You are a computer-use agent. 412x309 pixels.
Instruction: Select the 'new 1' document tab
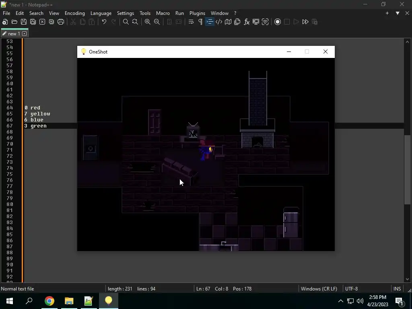click(x=14, y=34)
